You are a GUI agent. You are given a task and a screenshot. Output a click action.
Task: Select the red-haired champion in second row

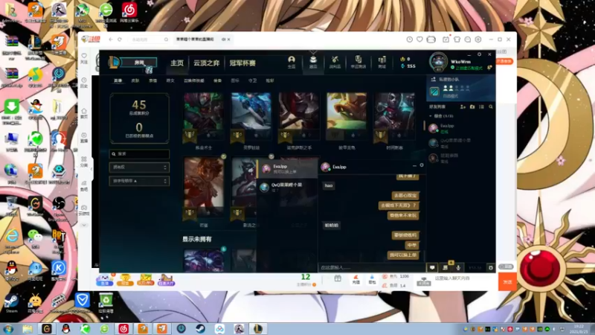pyautogui.click(x=204, y=188)
